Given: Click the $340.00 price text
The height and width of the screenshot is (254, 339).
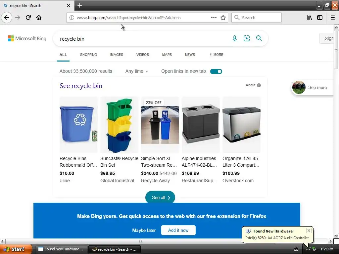Looking at the screenshot, I should pyautogui.click(x=150, y=173).
